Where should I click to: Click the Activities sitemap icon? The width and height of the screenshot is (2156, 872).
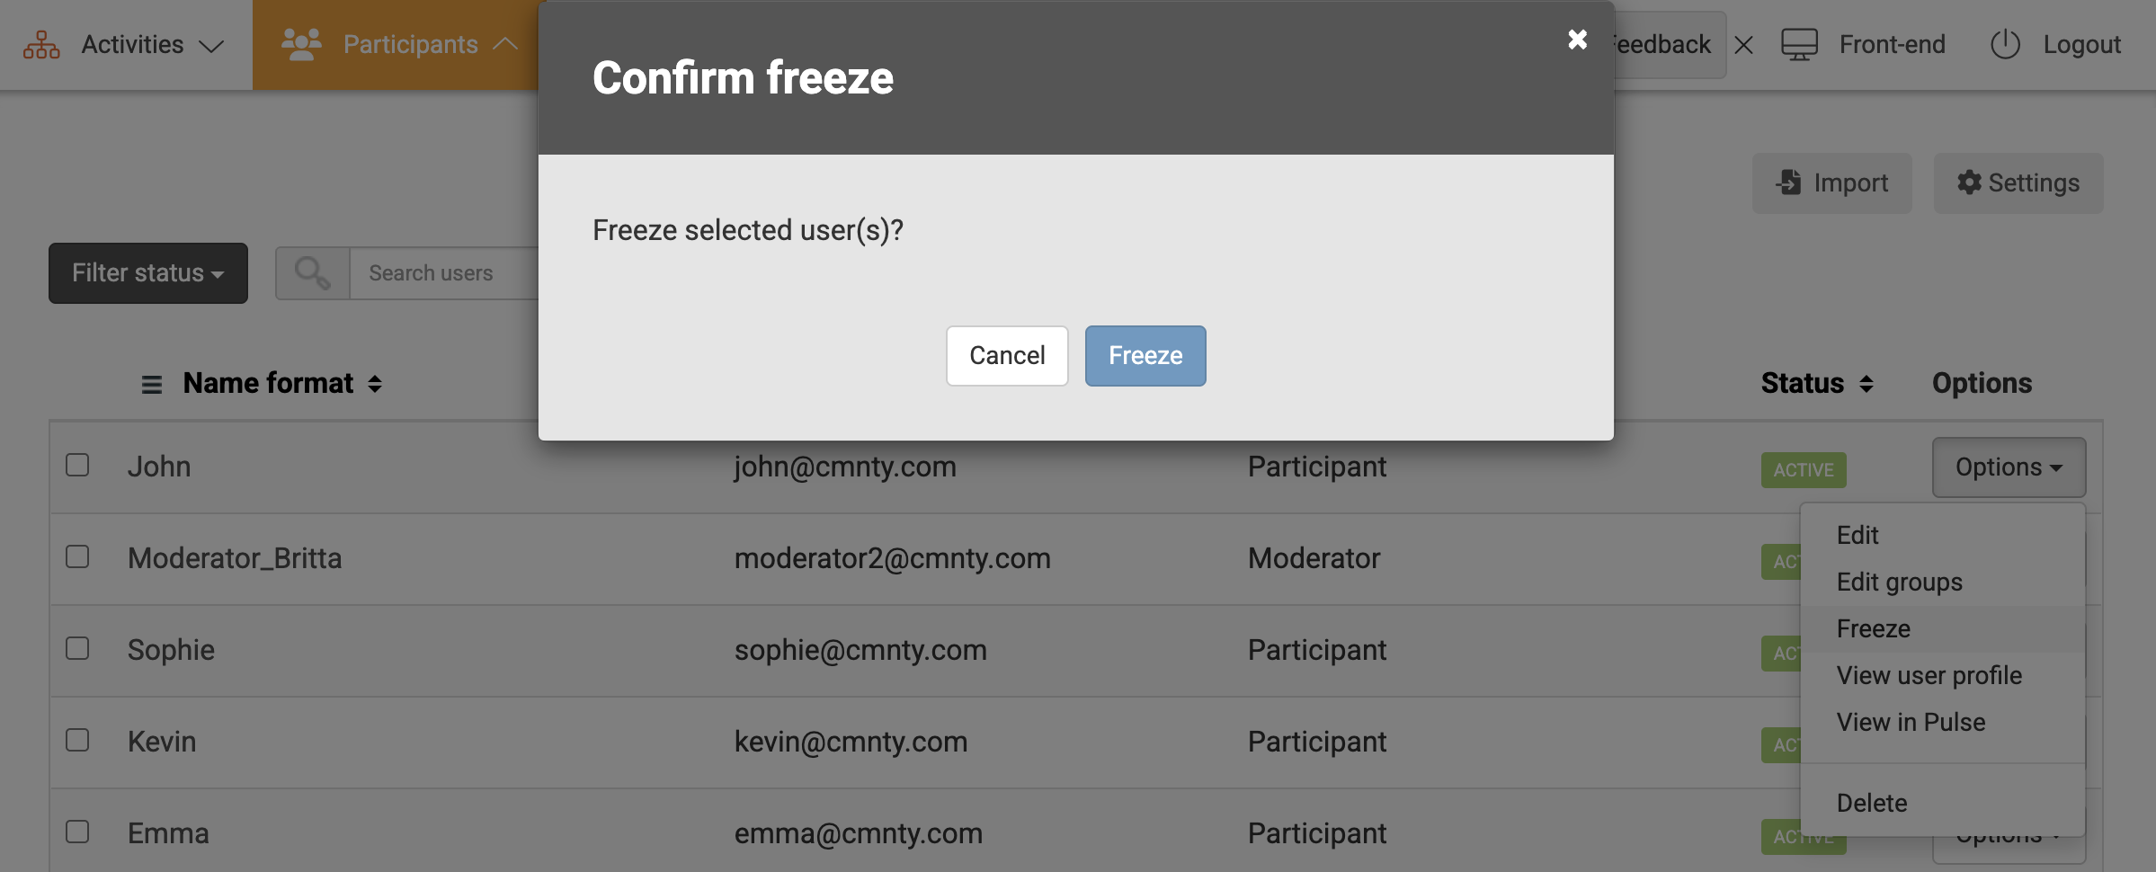tap(41, 45)
